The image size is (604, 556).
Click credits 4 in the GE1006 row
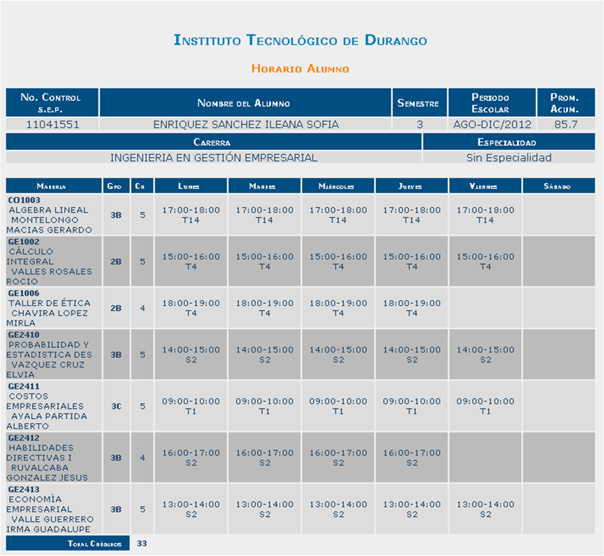(x=142, y=308)
